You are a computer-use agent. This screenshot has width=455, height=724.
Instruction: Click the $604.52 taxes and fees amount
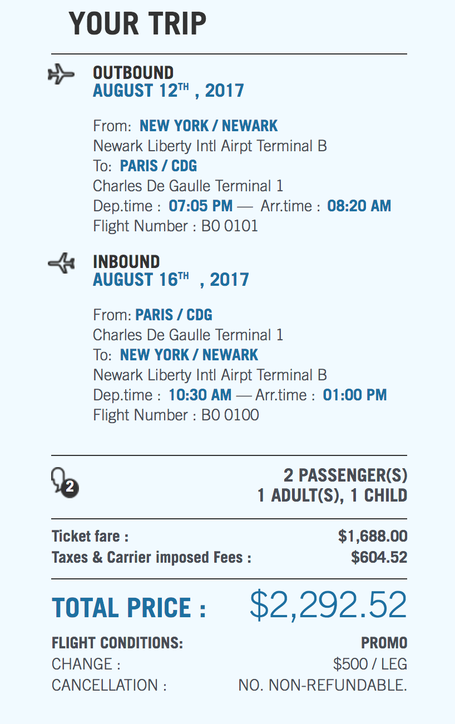[x=379, y=557]
